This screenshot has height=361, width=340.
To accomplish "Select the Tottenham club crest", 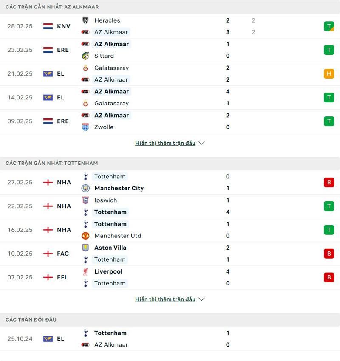I will click(x=85, y=176).
